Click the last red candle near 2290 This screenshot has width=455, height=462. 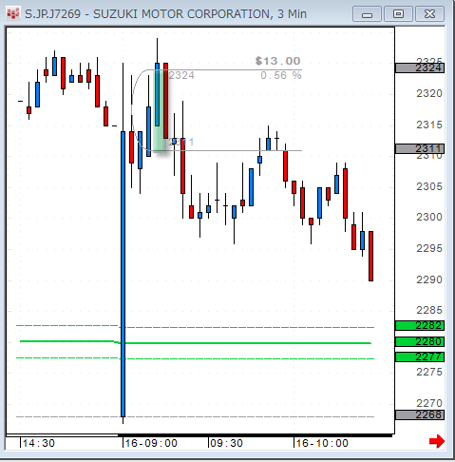pyautogui.click(x=370, y=256)
